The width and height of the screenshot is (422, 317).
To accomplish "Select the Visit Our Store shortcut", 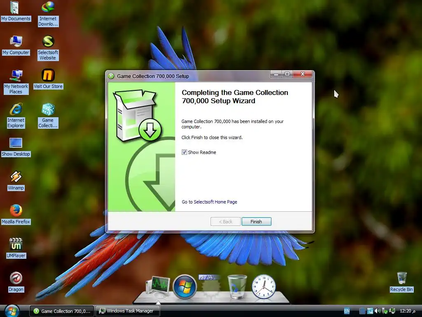I will pos(48,79).
